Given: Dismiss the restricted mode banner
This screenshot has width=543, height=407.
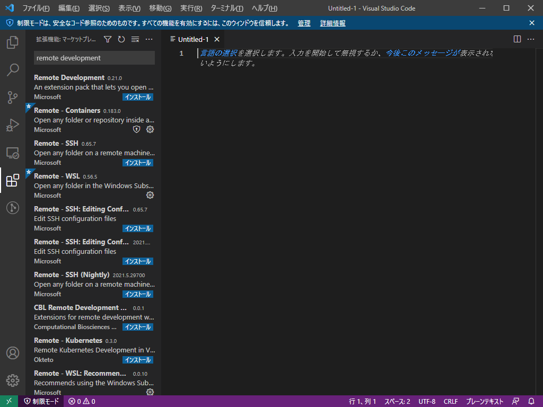Looking at the screenshot, I should click(532, 23).
